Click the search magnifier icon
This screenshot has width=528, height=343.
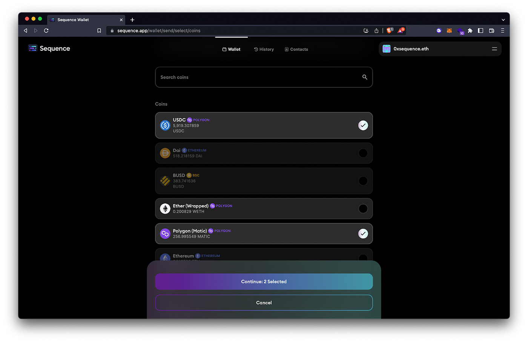click(x=365, y=77)
